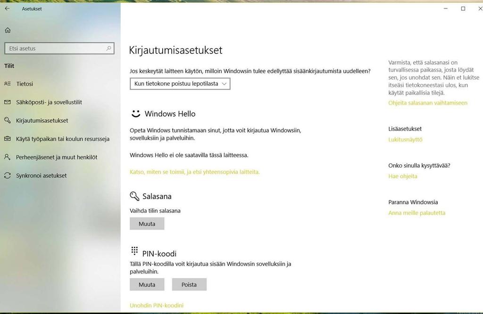Click the Tilit sidebar heading
The width and height of the screenshot is (483, 314).
pos(9,66)
